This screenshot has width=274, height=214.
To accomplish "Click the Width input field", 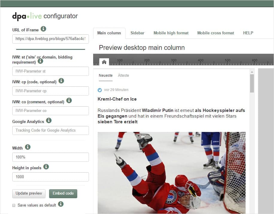I will 51,157.
